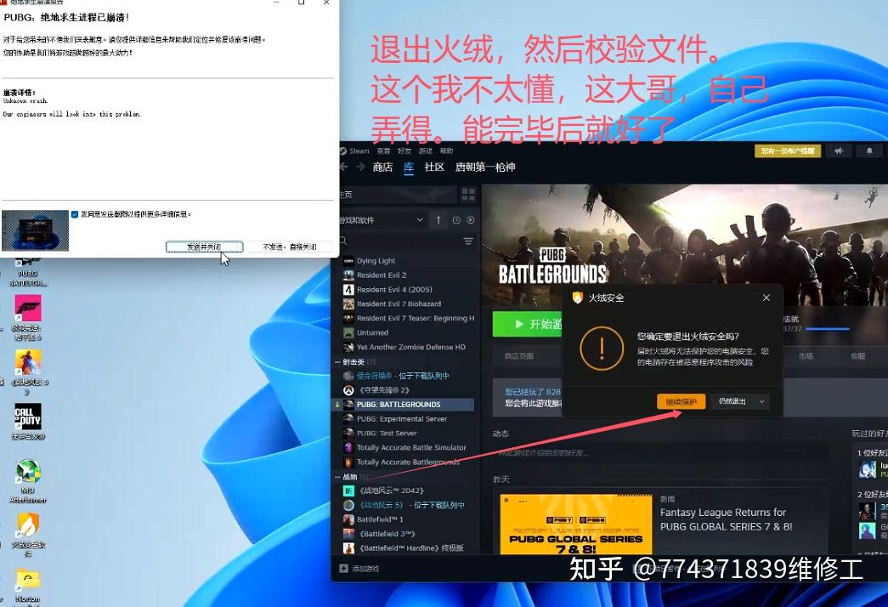This screenshot has height=607, width=888.
Task: Select PUBG: BATTLEGROUNDS in the game list
Action: 399,404
